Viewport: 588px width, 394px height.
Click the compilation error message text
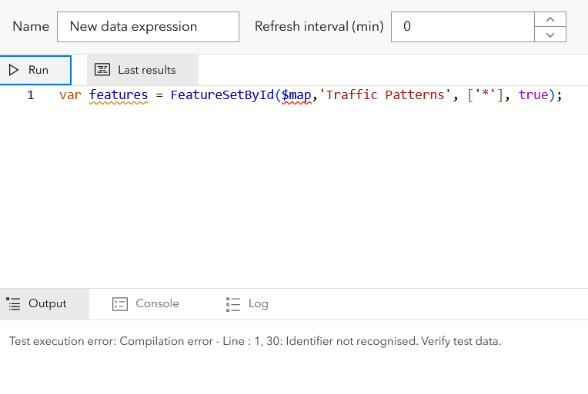coord(255,342)
